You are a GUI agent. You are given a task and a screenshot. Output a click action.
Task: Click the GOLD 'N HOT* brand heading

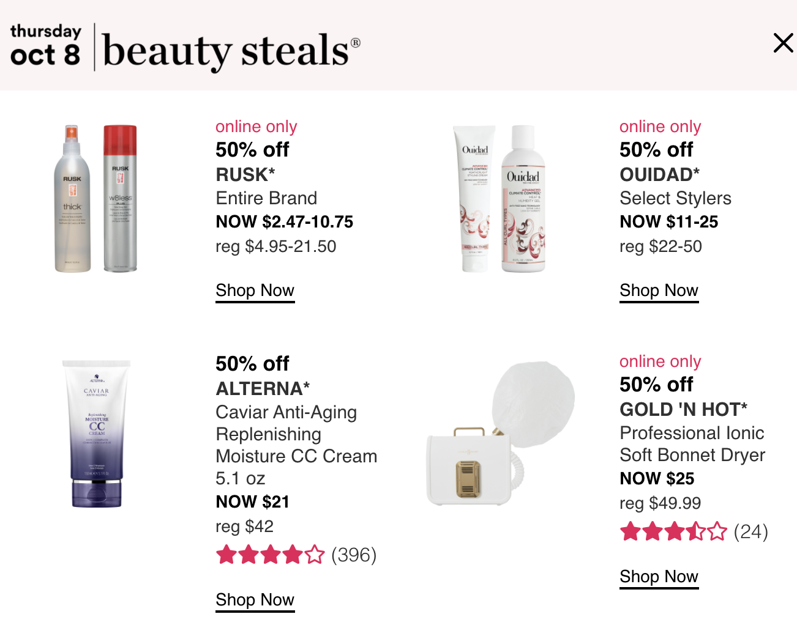point(683,409)
